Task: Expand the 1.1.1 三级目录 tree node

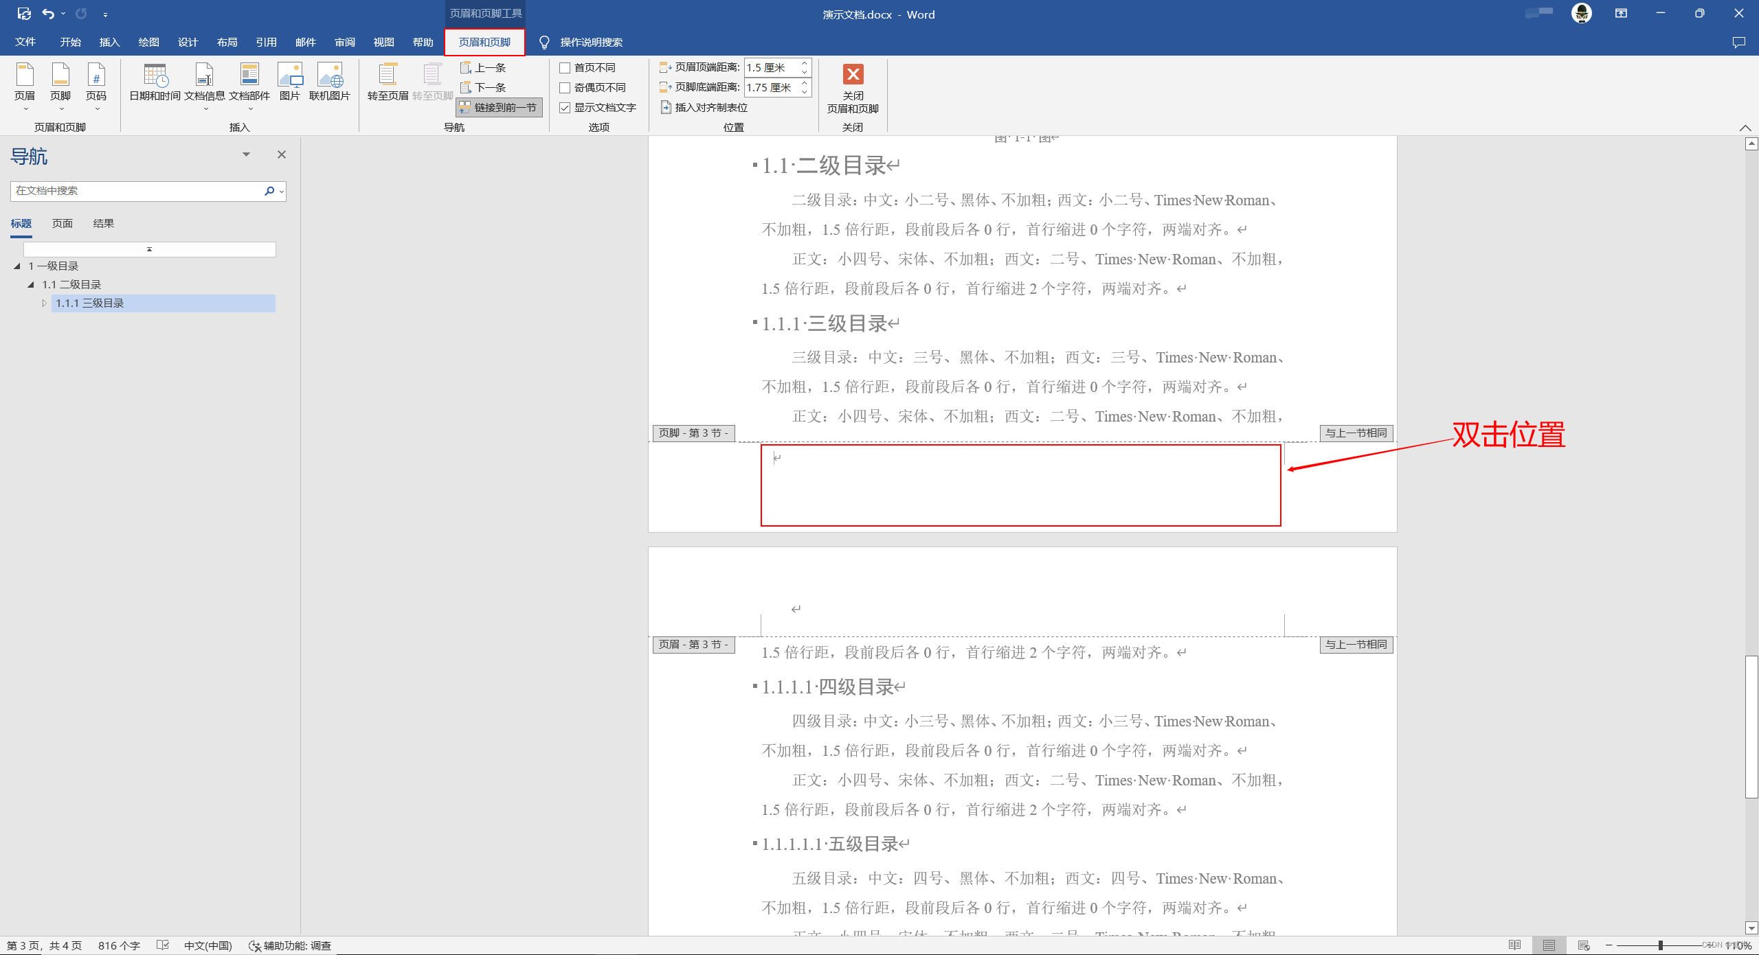Action: click(x=45, y=303)
